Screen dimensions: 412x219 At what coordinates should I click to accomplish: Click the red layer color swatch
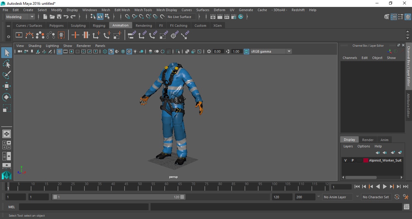366,160
